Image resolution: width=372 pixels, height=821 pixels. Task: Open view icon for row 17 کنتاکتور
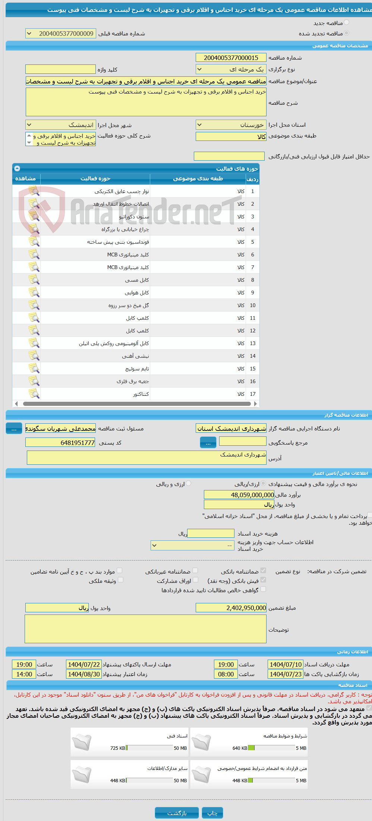pos(34,394)
